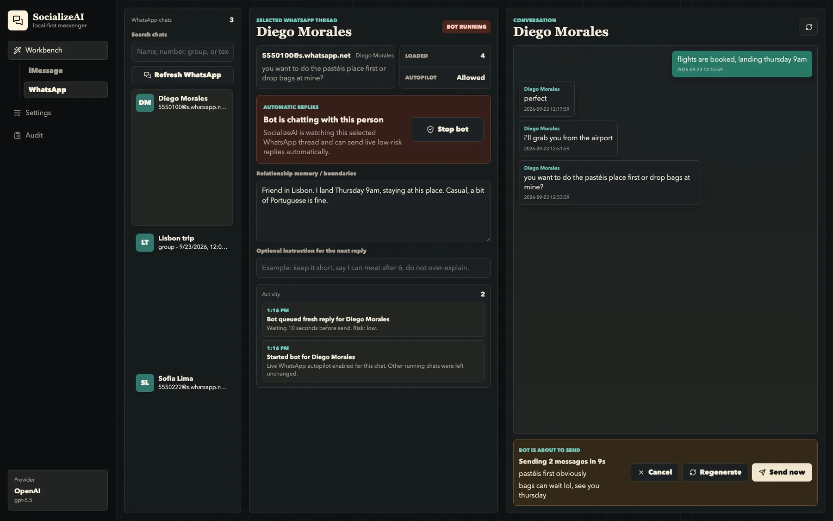Click the SL avatar for Sofia Lima

click(145, 383)
